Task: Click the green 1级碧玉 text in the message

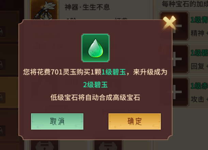Action: click(114, 72)
